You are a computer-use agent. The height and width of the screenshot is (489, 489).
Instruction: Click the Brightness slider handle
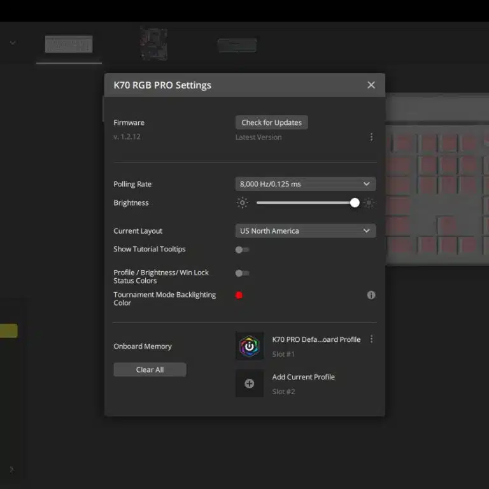click(x=355, y=203)
